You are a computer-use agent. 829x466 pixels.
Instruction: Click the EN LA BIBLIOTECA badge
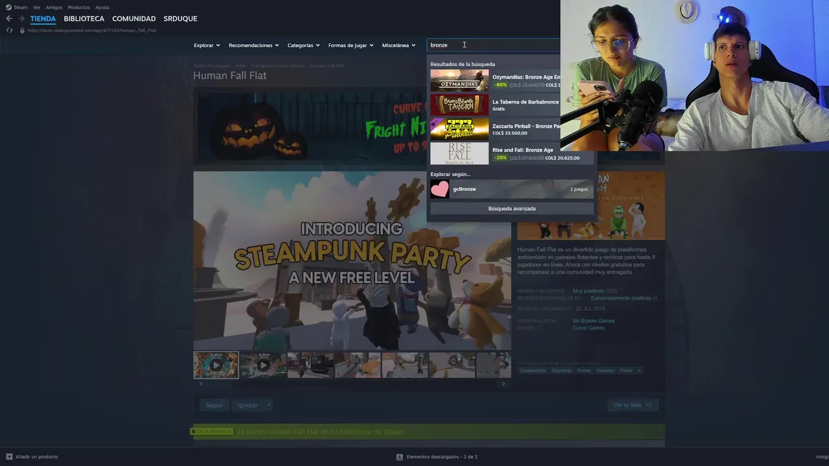(212, 432)
